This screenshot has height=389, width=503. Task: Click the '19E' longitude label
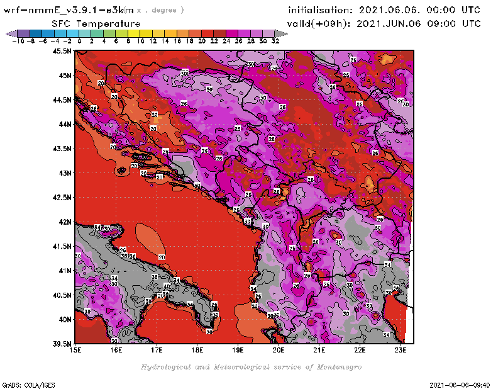point(238,350)
